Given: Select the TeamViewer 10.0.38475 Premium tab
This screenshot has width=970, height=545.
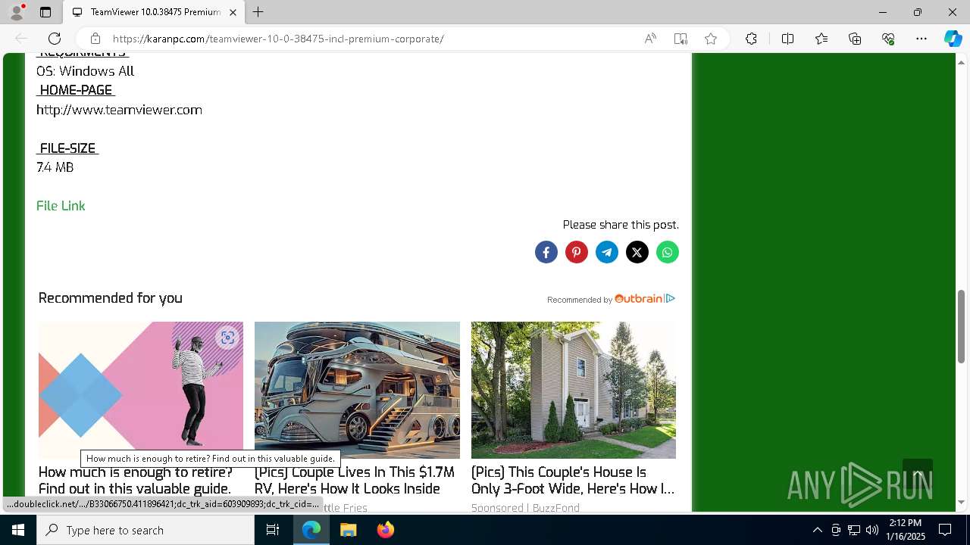Looking at the screenshot, I should pyautogui.click(x=154, y=12).
